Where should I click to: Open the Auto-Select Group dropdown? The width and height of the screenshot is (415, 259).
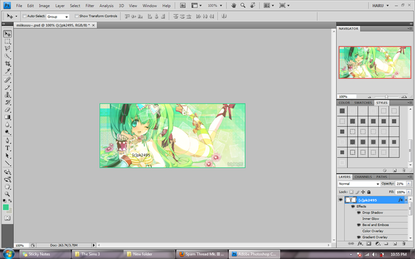[x=58, y=17]
